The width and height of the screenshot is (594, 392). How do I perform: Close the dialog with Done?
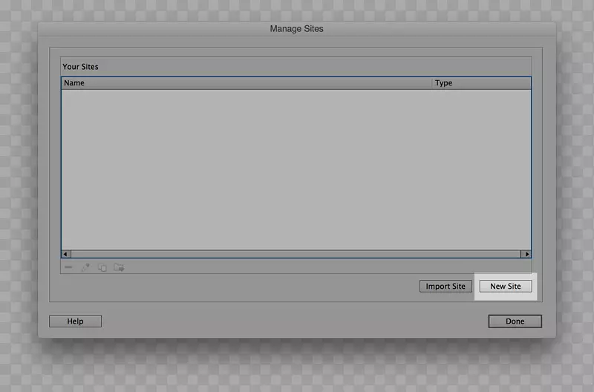[x=515, y=321]
